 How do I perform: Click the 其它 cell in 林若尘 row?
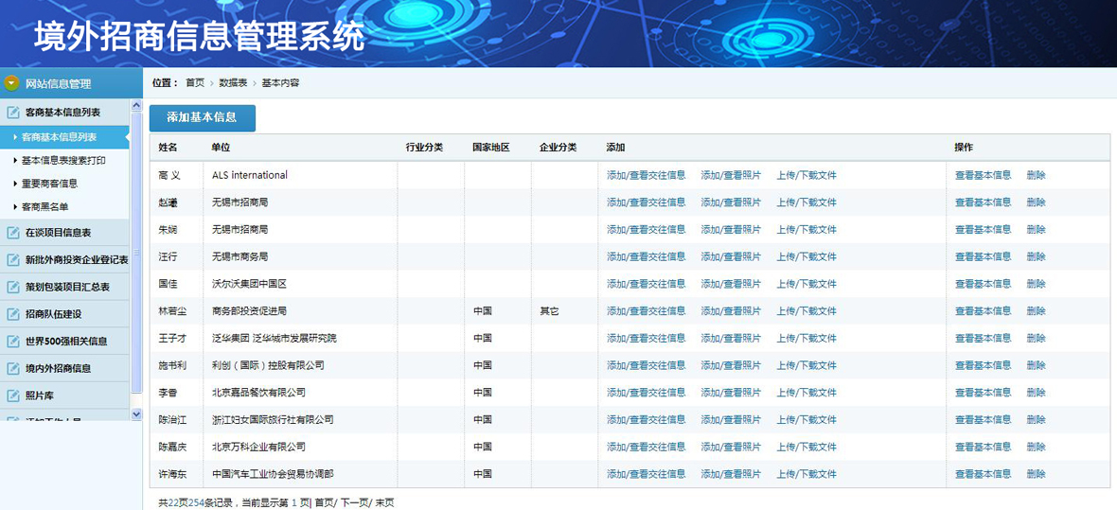pyautogui.click(x=549, y=311)
